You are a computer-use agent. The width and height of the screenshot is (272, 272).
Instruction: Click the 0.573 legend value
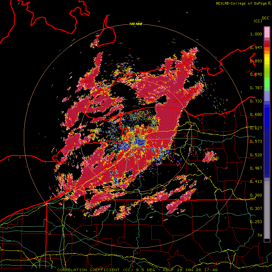(x=256, y=141)
